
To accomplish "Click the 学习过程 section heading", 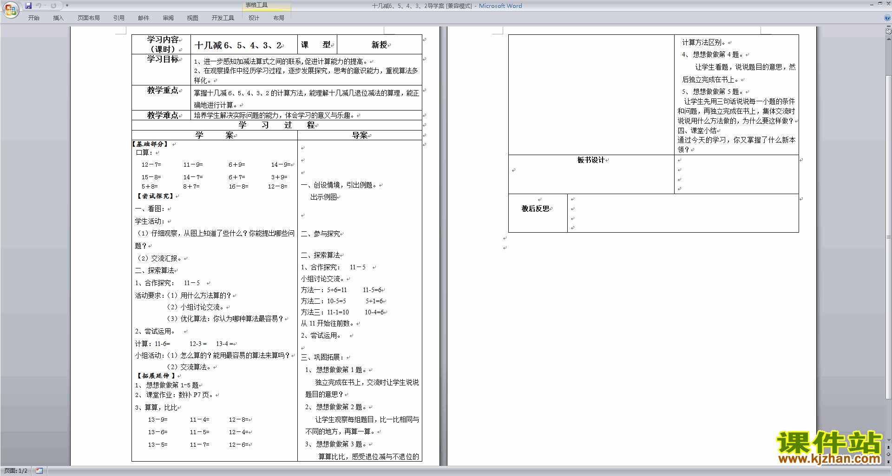I will click(277, 125).
